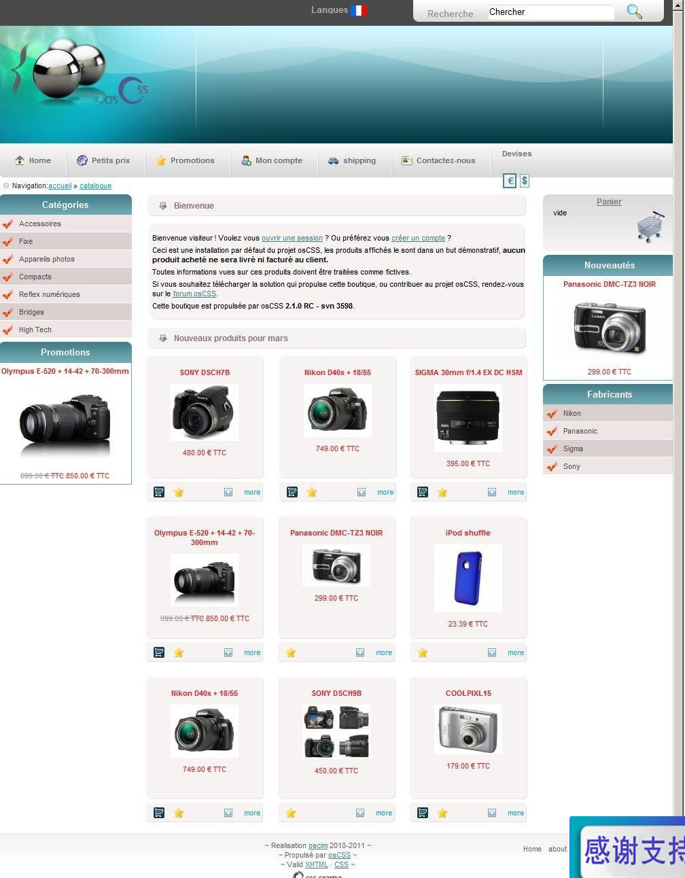685x878 pixels.
Task: Click the star icon under COOLPIXL15
Action: (442, 813)
